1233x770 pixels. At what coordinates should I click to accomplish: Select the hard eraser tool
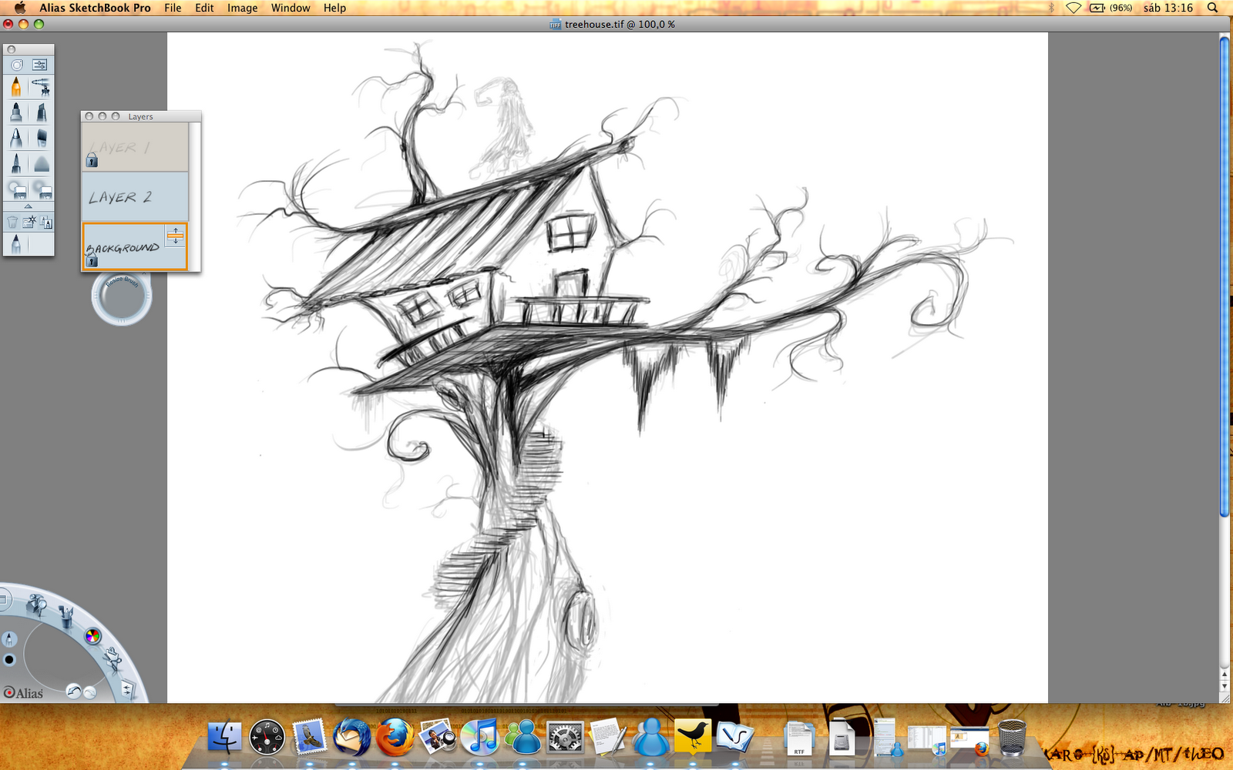tap(16, 189)
